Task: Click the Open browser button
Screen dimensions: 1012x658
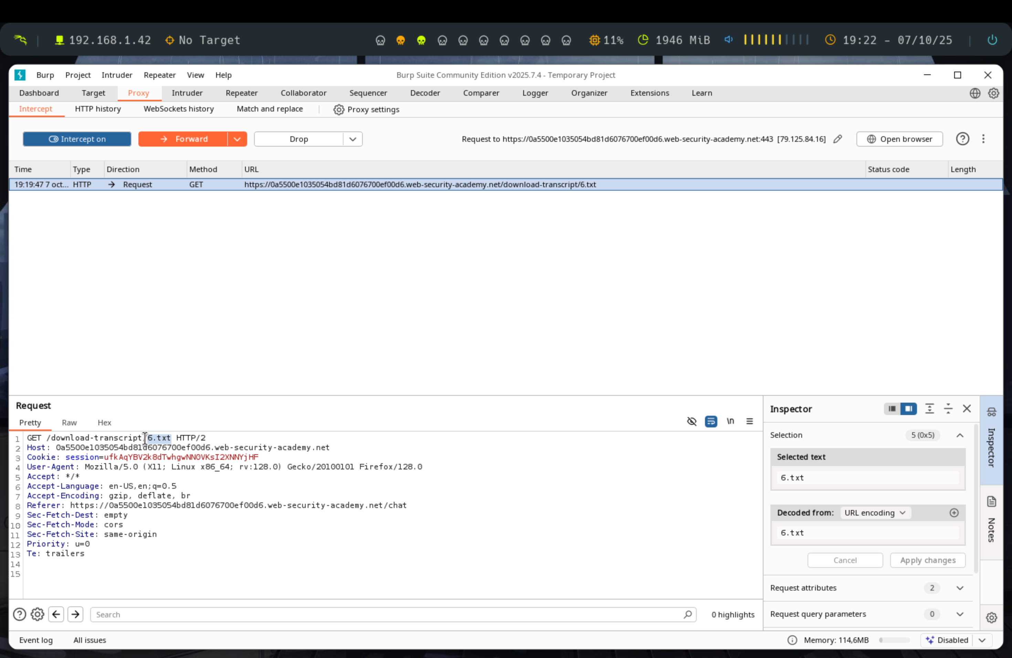Action: (899, 139)
